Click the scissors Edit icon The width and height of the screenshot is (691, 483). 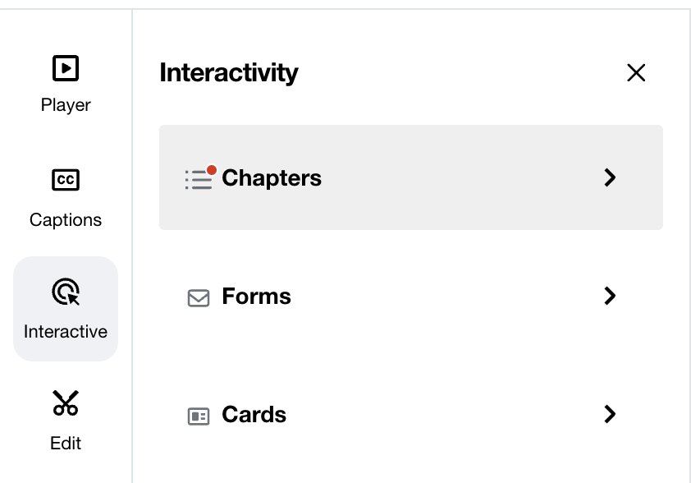66,403
